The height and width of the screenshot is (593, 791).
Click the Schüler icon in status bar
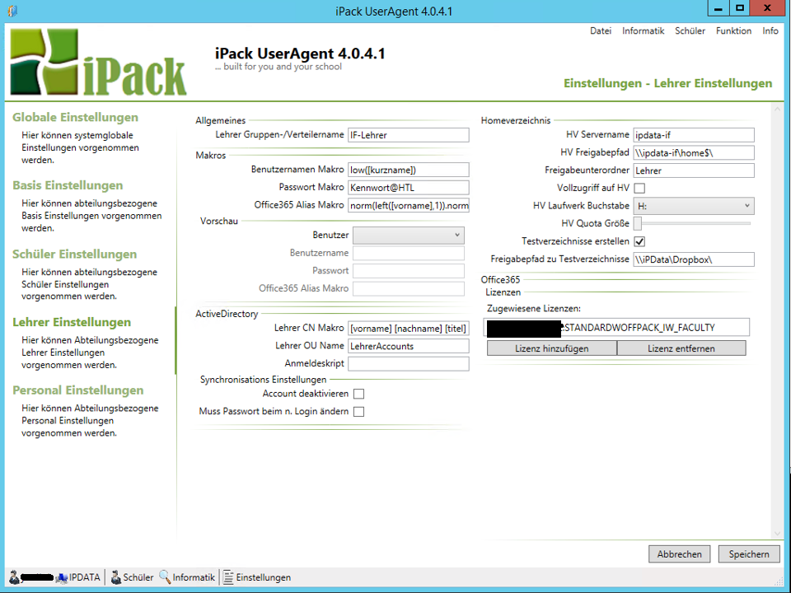point(116,577)
